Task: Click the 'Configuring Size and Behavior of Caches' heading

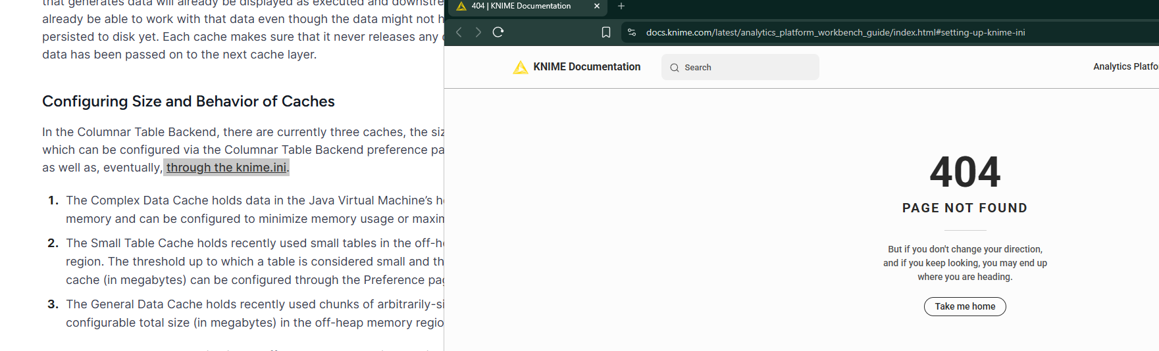Action: tap(188, 101)
